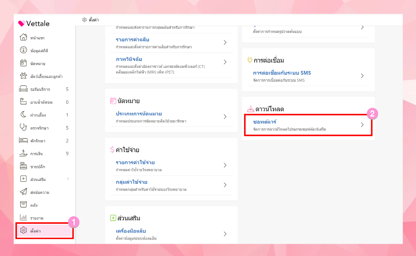
Task: Open the นัดหมาย calendar icon in sidebar
Action: click(x=23, y=63)
